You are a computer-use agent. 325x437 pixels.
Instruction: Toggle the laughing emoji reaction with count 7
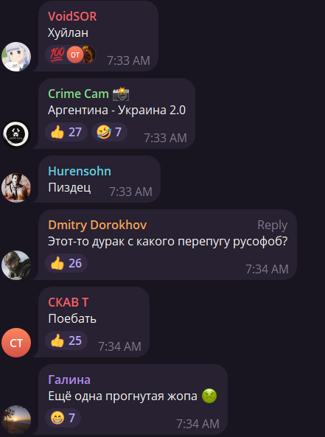pos(109,132)
